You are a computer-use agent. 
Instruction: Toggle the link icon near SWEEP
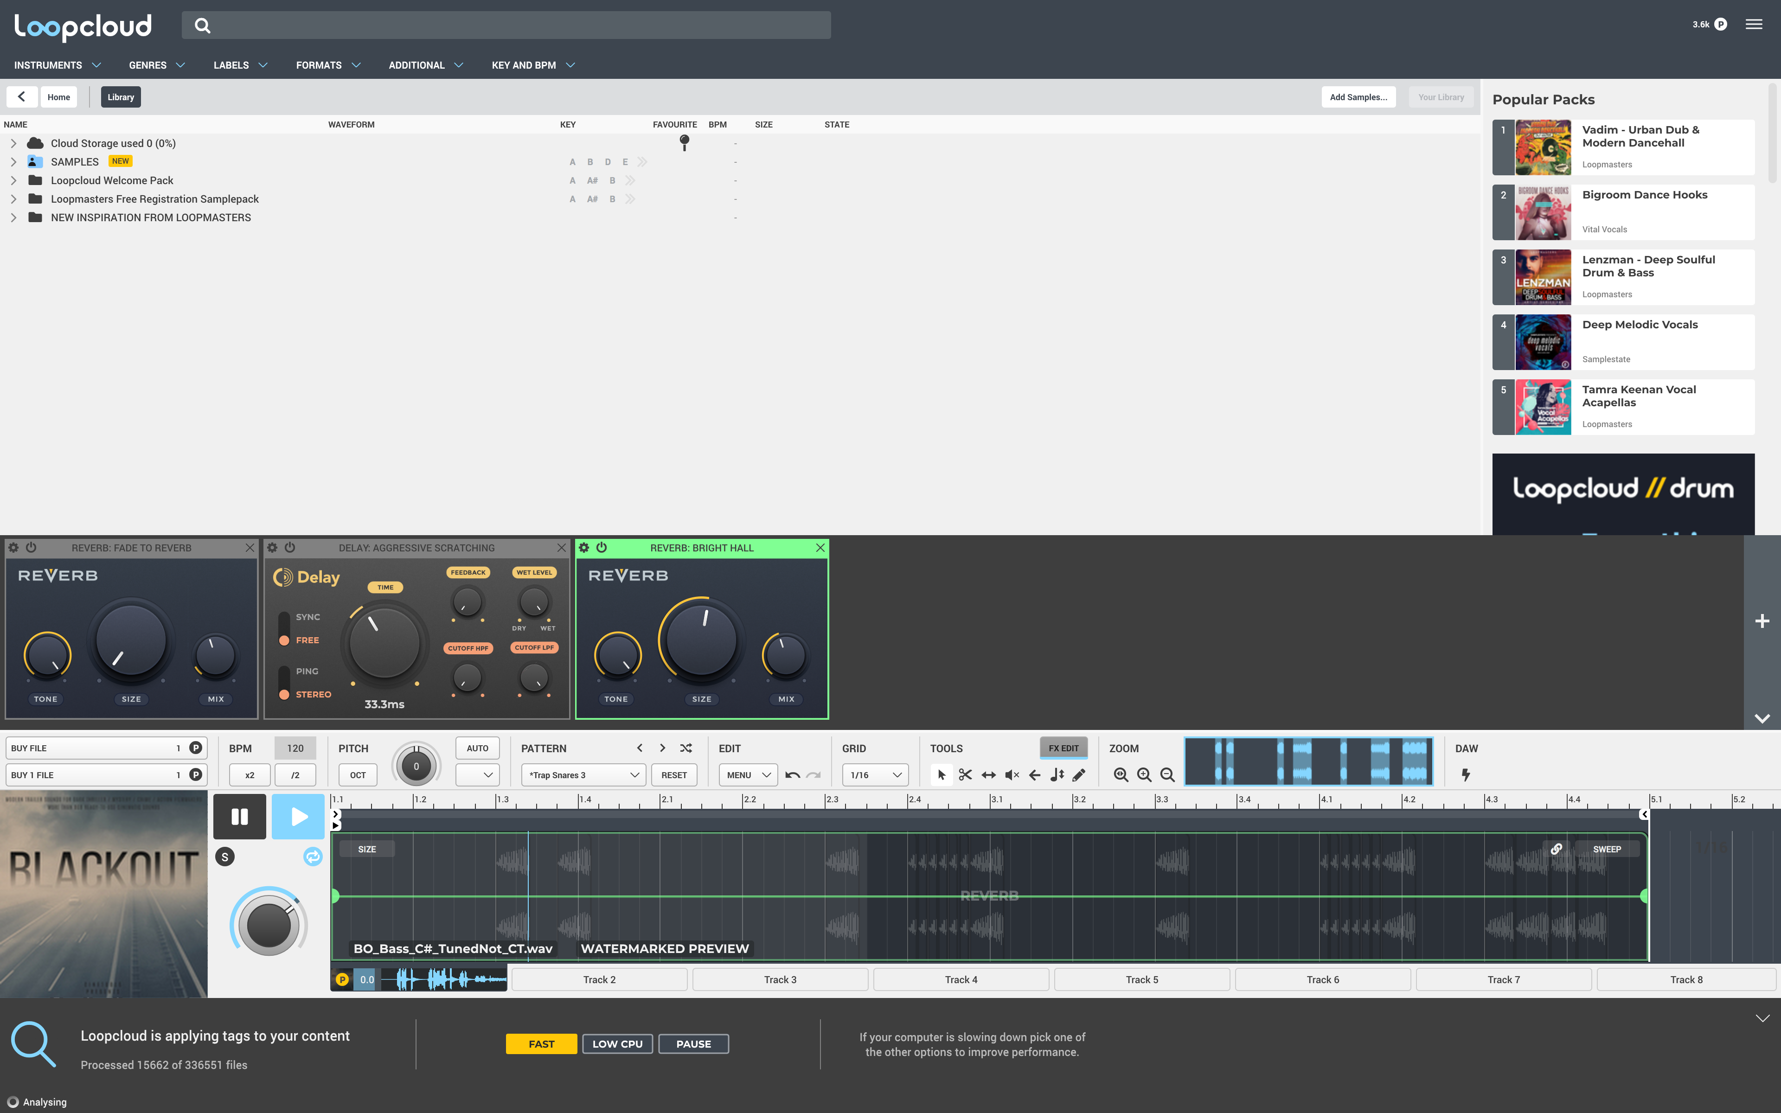click(x=1557, y=849)
